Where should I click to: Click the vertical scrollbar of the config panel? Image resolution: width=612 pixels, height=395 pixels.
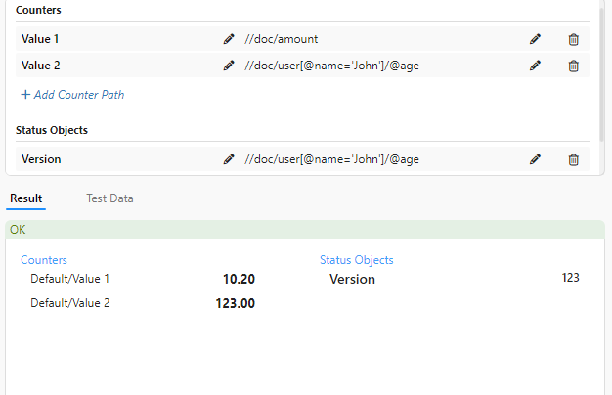point(602,72)
